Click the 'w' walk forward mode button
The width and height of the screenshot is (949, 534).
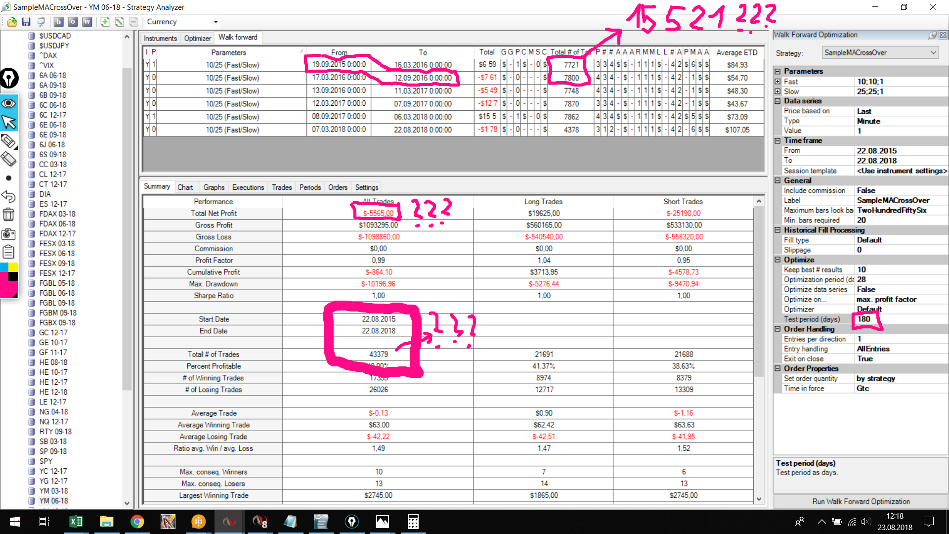87,22
